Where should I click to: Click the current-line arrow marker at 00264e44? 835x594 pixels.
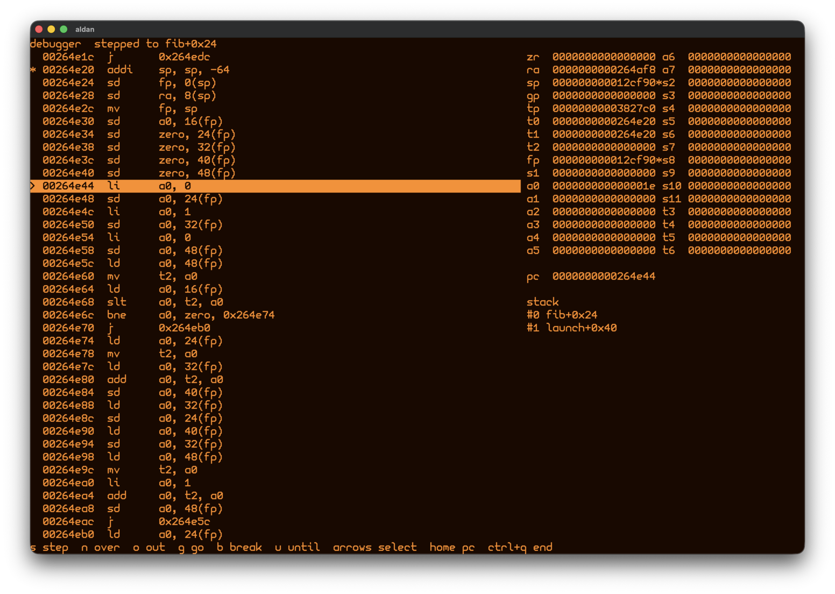[33, 186]
